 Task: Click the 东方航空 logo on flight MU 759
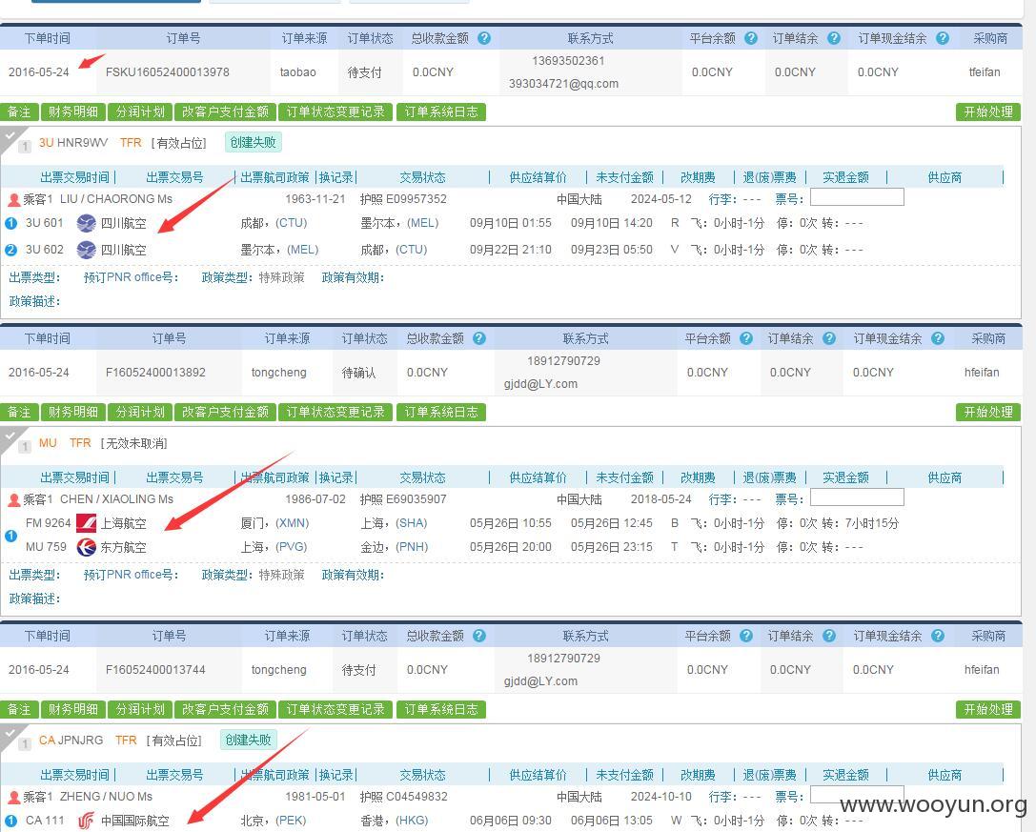click(x=86, y=547)
